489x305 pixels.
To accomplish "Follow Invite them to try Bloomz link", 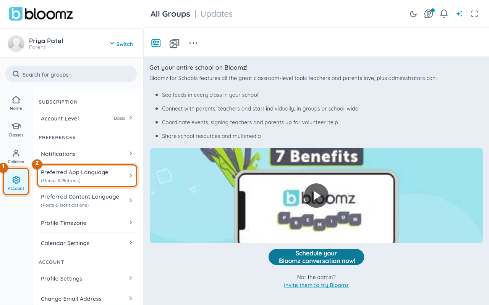I will tap(316, 285).
